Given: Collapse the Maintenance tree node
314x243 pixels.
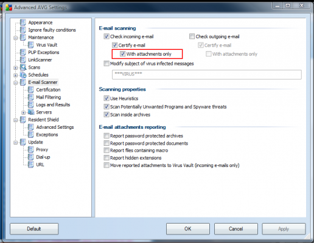Looking at the screenshot, I should [x=16, y=38].
